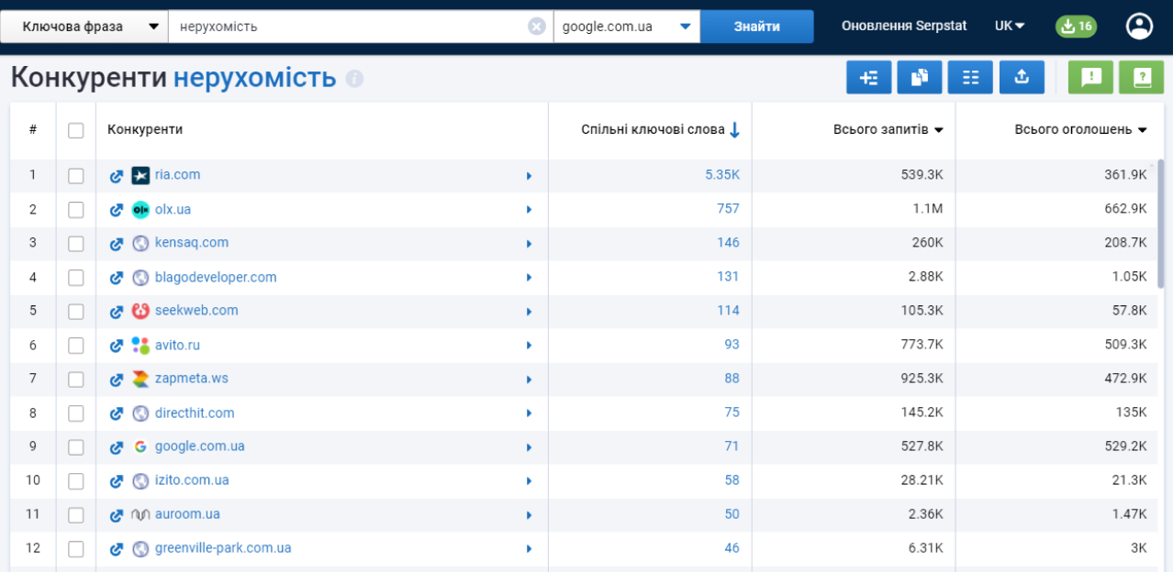Image resolution: width=1173 pixels, height=572 pixels.
Task: Click the Знайти search button
Action: point(757,27)
